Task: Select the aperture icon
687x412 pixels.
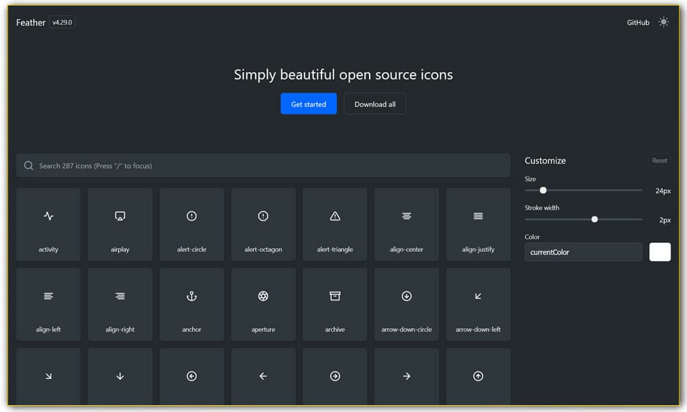Action: point(263,304)
